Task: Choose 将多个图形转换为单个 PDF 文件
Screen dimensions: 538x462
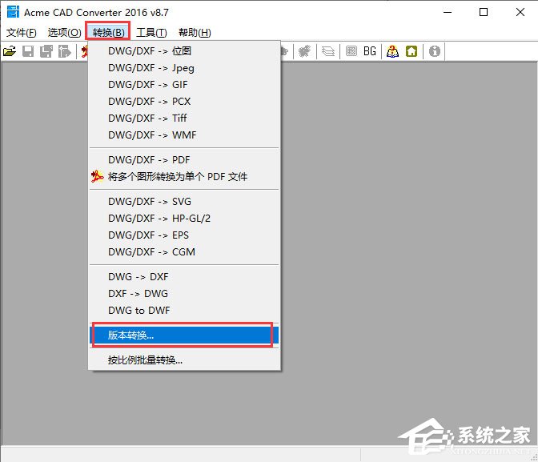Action: (x=184, y=177)
